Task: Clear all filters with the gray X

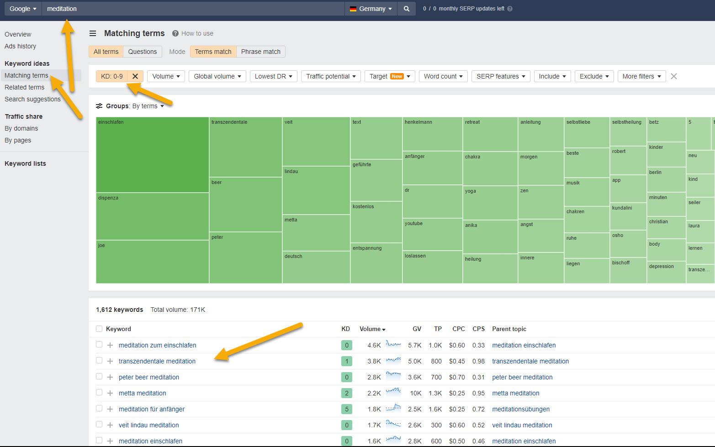Action: point(674,76)
